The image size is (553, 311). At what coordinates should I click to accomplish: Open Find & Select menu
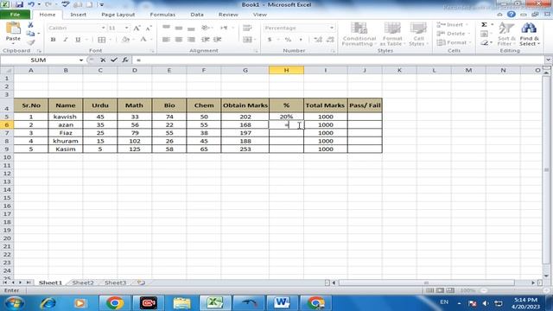530,34
